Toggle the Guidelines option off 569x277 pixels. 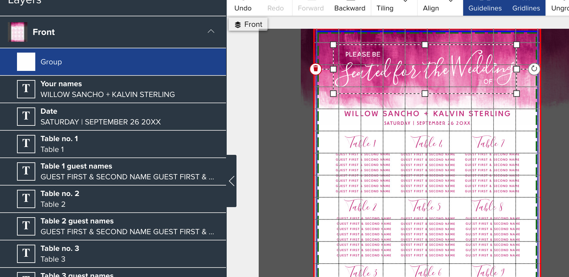(x=485, y=8)
